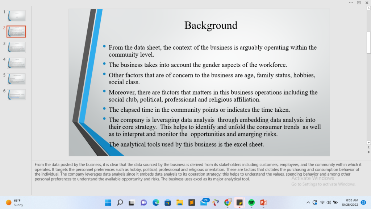
Task: Open the three-dots more options menu
Action: (x=351, y=3)
